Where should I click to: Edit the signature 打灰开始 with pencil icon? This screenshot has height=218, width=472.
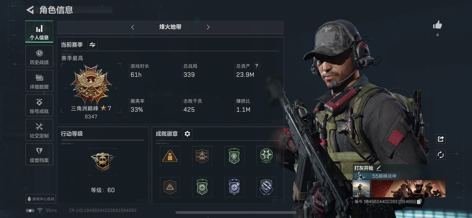pyautogui.click(x=379, y=168)
